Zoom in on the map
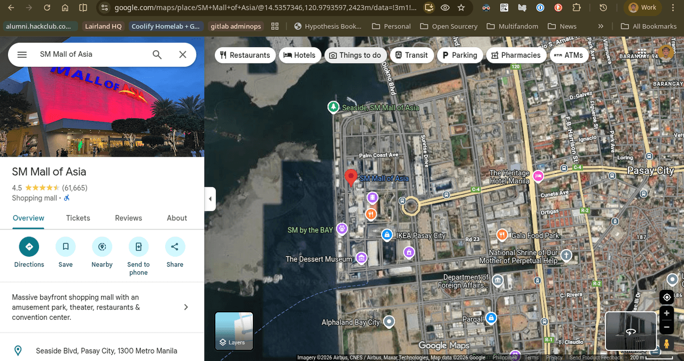This screenshot has width=684, height=361. coord(666,313)
